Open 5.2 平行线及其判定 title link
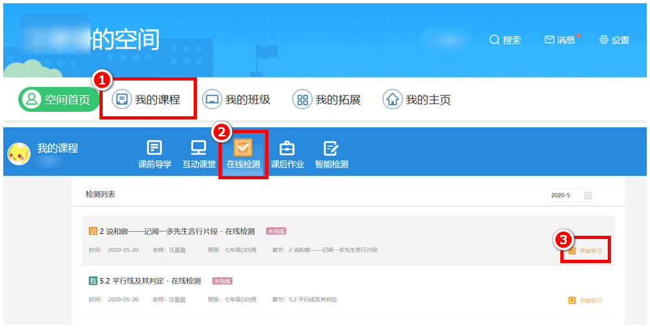This screenshot has width=650, height=328. click(150, 281)
